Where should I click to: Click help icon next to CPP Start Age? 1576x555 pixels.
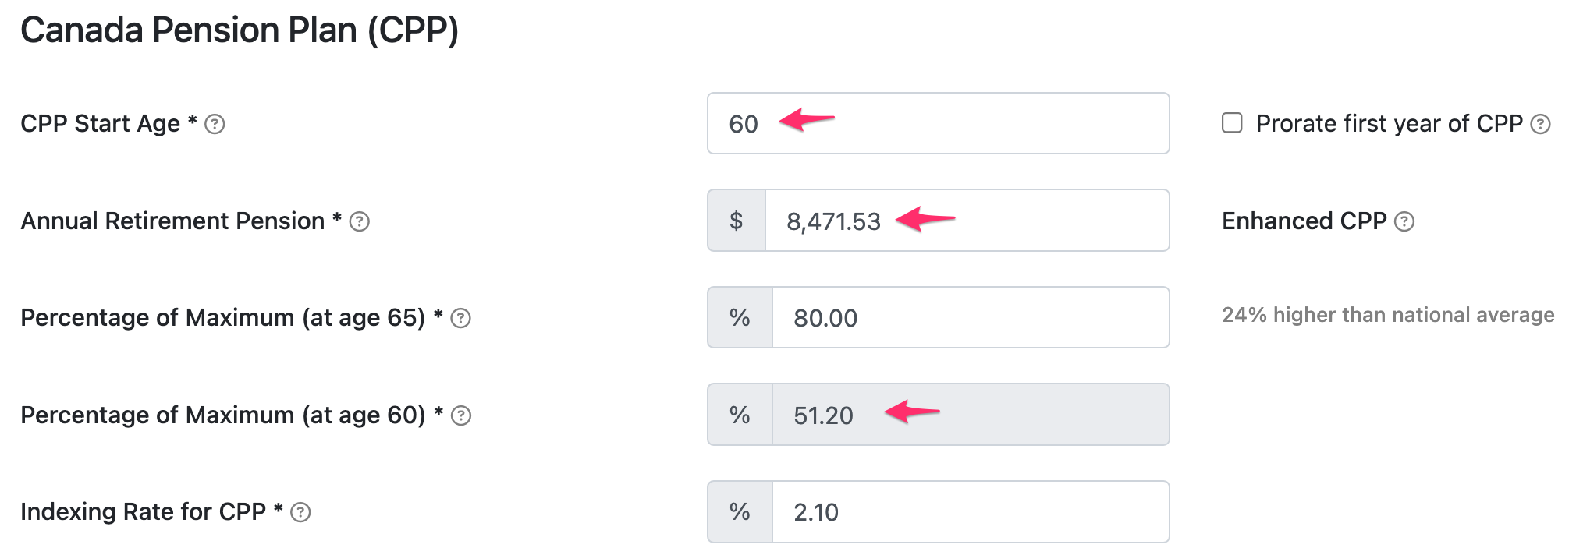tap(215, 124)
